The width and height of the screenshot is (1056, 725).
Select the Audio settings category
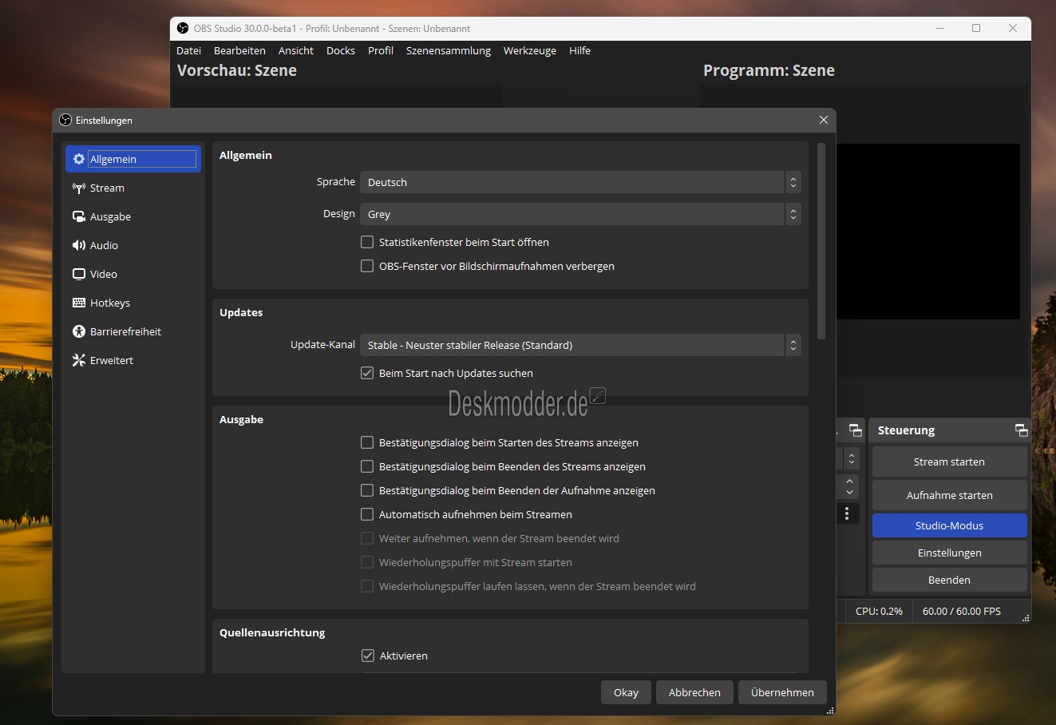click(133, 245)
